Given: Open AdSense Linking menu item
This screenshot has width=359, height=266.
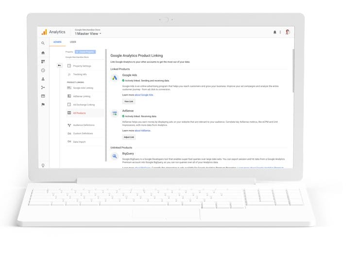Looking at the screenshot, I should [x=85, y=96].
